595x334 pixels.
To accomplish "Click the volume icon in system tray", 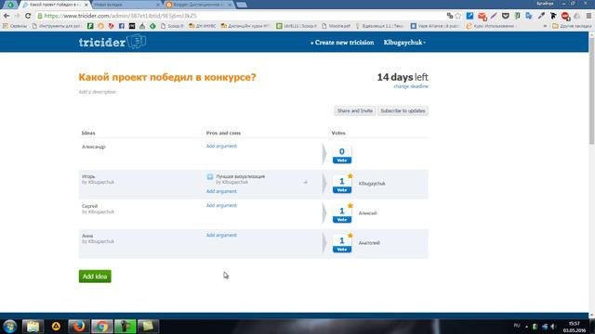I will pyautogui.click(x=553, y=326).
